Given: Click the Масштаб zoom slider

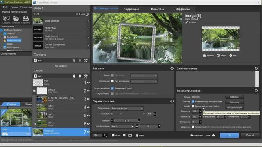Looking at the screenshot, I should pyautogui.click(x=128, y=114).
